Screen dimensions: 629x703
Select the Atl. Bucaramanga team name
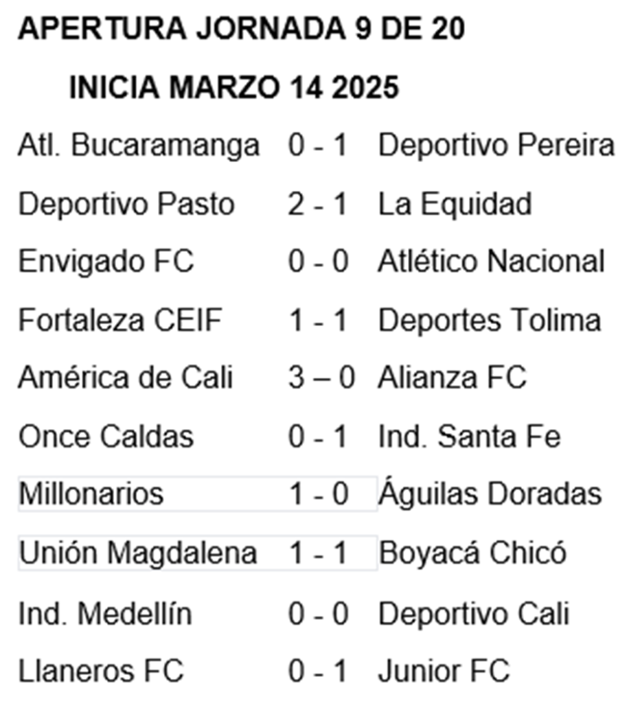[139, 146]
